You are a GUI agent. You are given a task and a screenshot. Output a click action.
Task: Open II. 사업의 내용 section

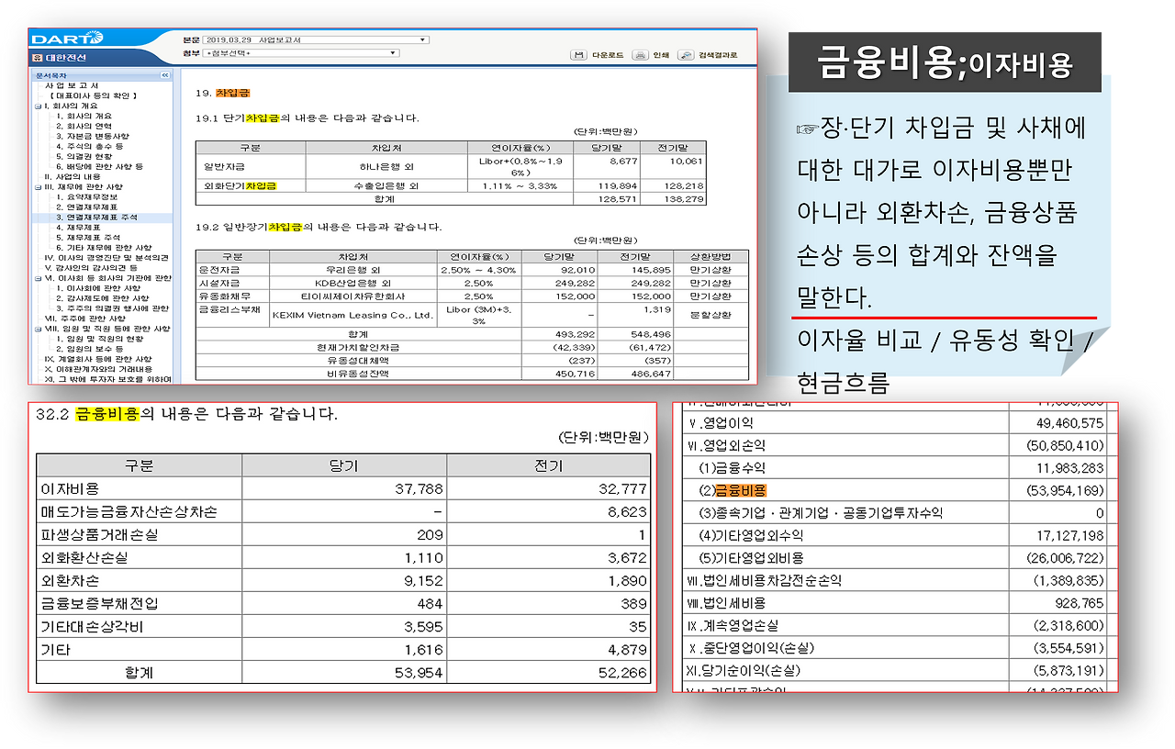[73, 176]
